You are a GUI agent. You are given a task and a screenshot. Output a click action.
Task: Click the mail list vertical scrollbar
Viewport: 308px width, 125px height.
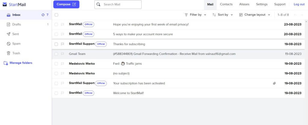click(306, 72)
